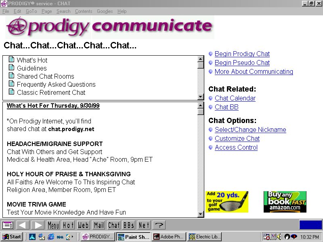This screenshot has width=323, height=242.
Task: Click the volume speaker tray icon
Action: [x=279, y=237]
